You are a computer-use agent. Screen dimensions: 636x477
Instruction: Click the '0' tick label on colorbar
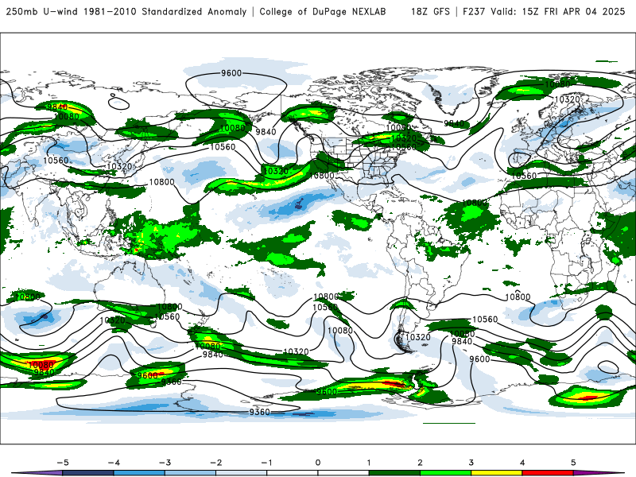tap(318, 463)
